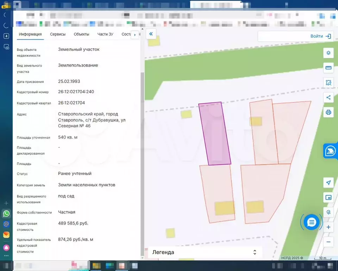Show more tabs with the arrow
The height and width of the screenshot is (271, 338).
pos(135,35)
